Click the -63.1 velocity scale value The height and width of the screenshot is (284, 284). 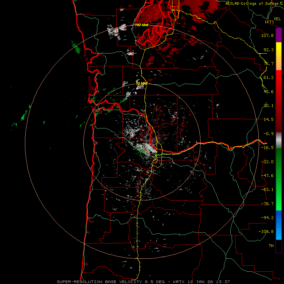coord(267,190)
